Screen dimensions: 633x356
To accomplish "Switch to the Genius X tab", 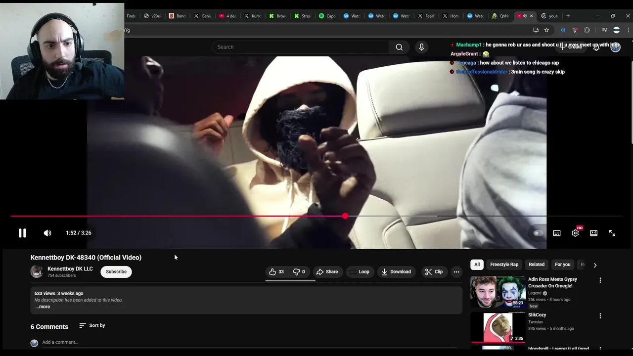I will (x=202, y=16).
